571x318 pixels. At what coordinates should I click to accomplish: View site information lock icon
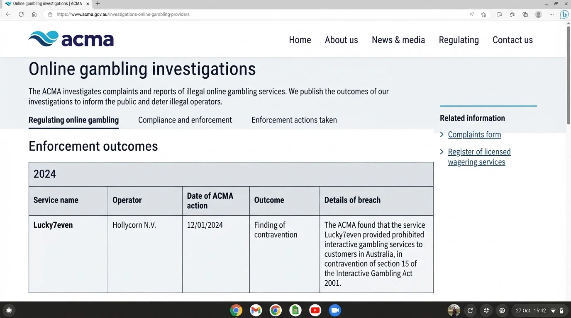pyautogui.click(x=50, y=14)
